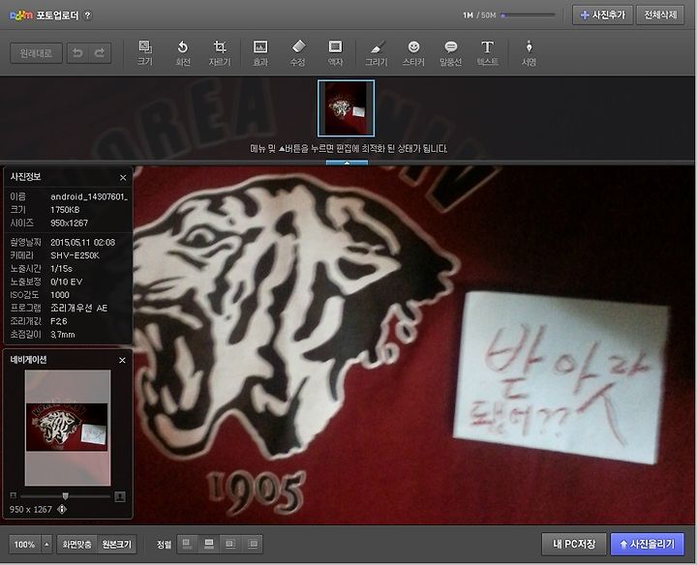
Task: Click the 사진정보 panel title
Action: (x=25, y=177)
